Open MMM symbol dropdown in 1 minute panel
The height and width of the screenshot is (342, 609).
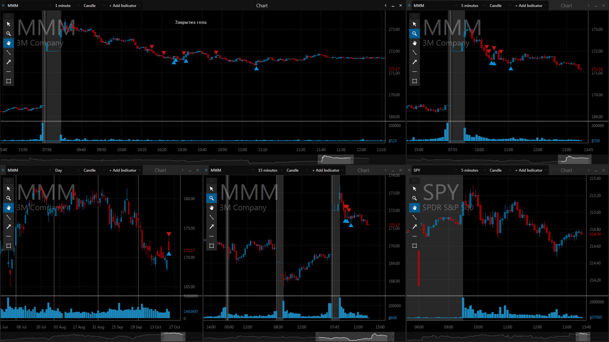(x=29, y=5)
